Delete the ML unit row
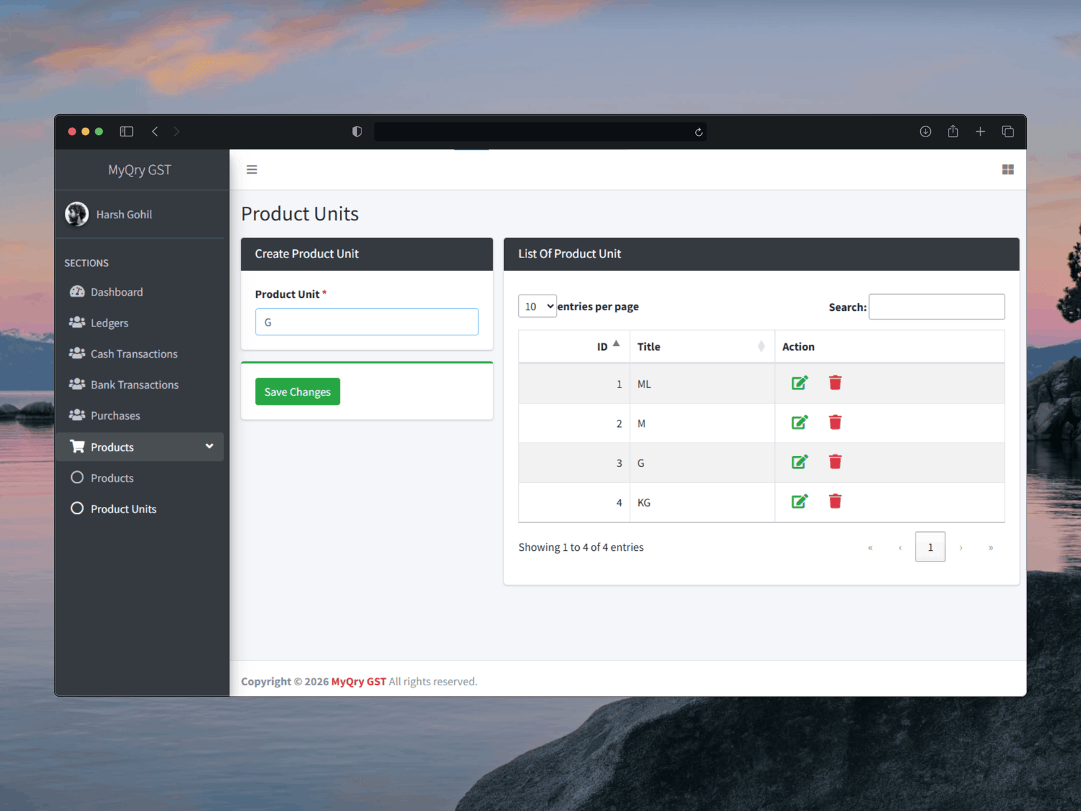1081x811 pixels. tap(835, 383)
